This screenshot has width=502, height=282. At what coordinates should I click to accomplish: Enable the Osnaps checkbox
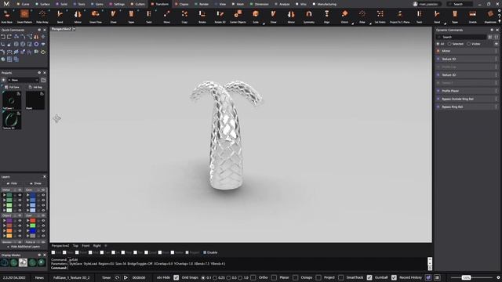click(x=296, y=277)
